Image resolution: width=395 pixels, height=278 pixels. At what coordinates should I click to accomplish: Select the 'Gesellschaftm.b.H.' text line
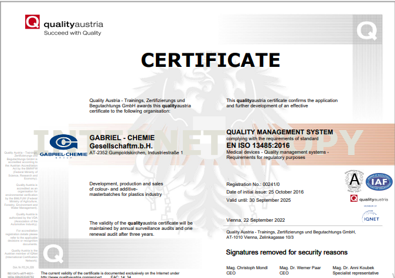tap(121, 146)
